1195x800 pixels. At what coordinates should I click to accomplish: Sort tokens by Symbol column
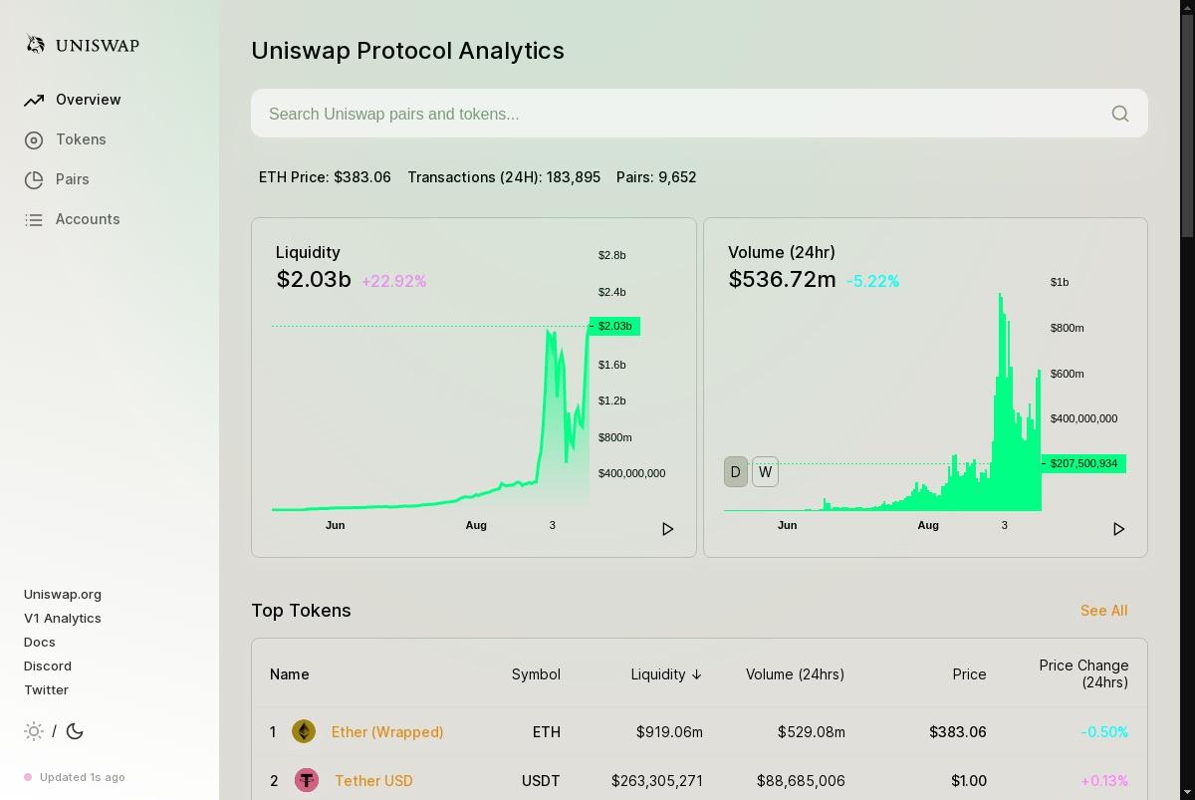coord(536,674)
